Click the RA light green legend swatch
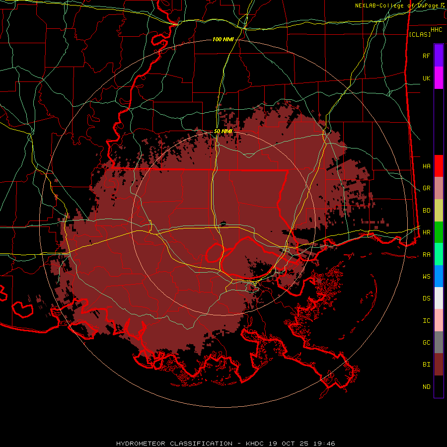 click(x=439, y=254)
